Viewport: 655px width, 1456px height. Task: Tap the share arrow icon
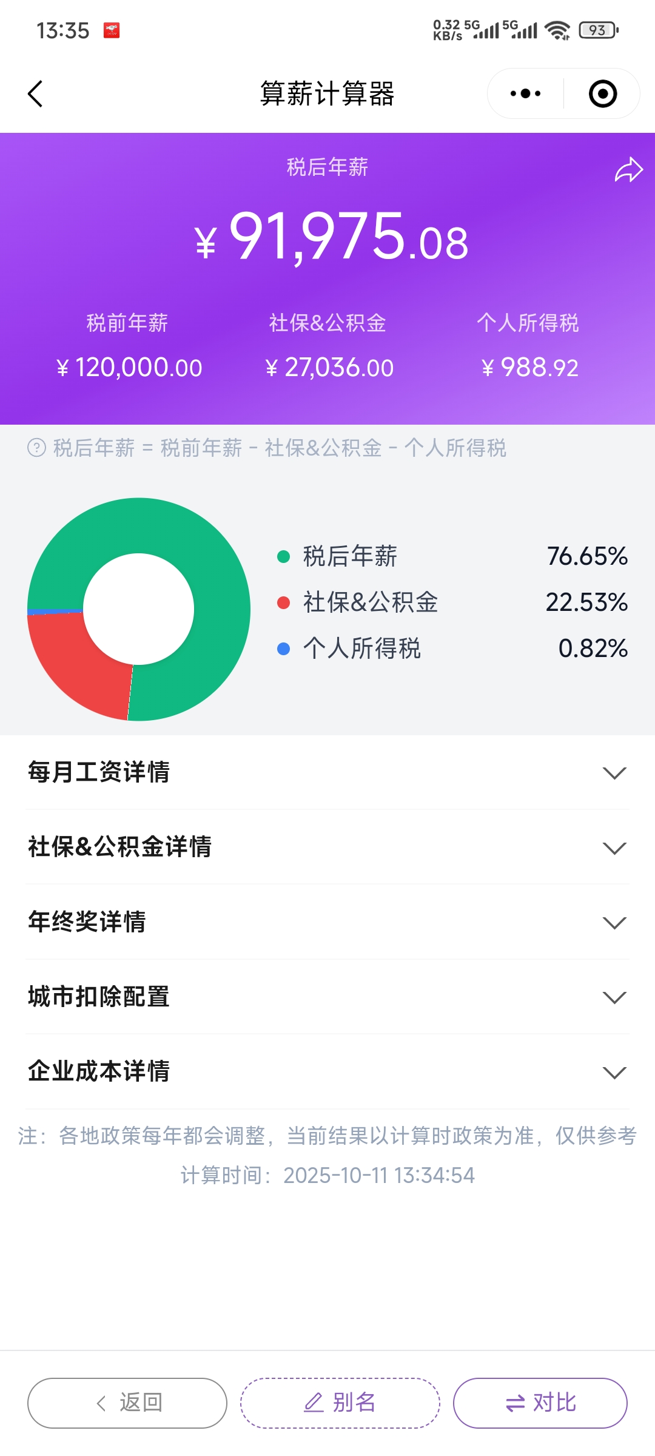coord(628,170)
